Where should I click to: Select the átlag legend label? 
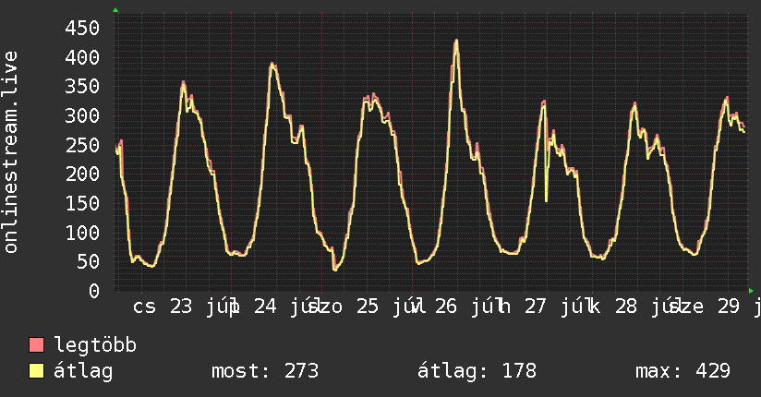click(83, 371)
